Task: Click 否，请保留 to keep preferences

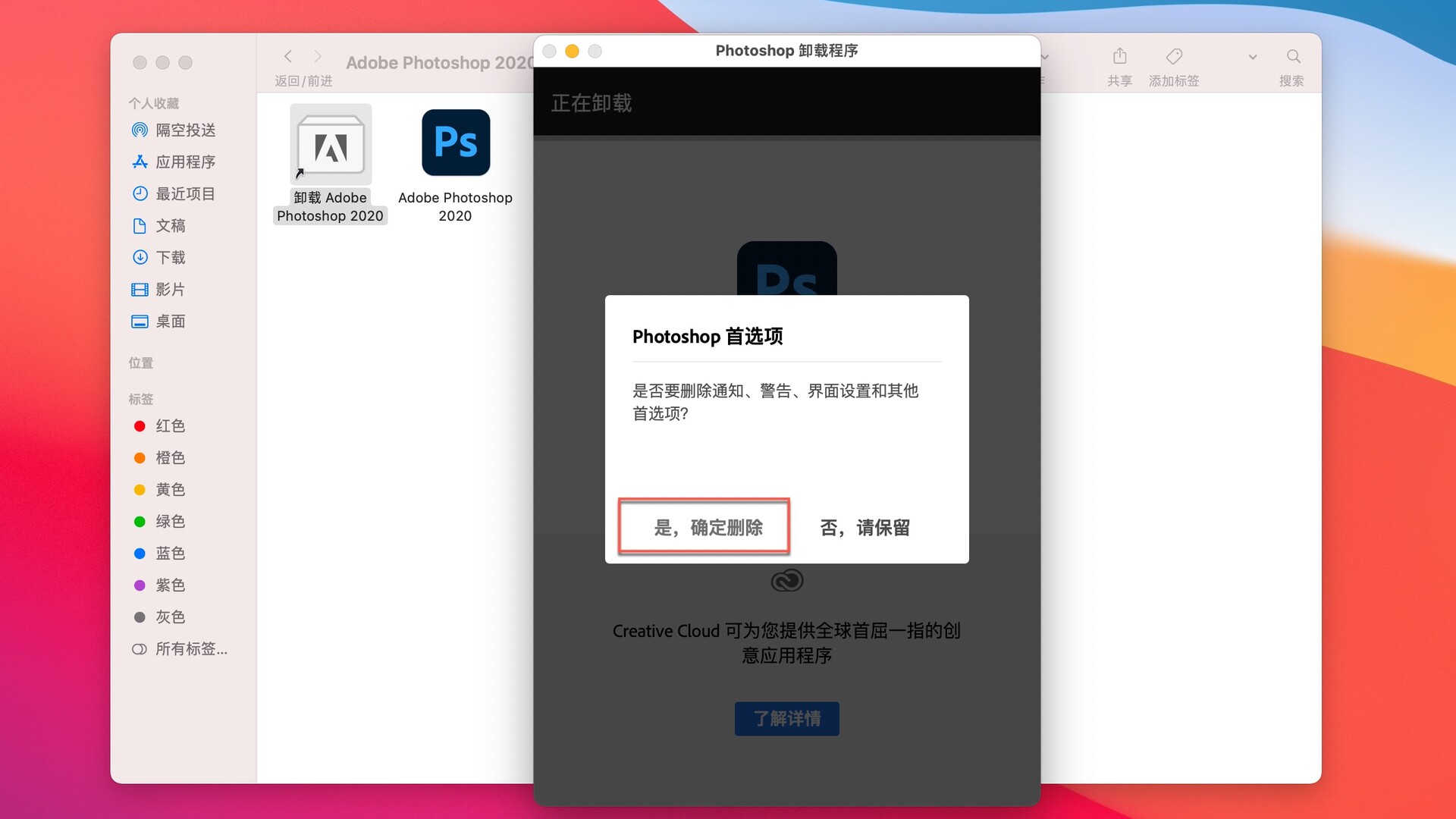Action: coord(864,527)
